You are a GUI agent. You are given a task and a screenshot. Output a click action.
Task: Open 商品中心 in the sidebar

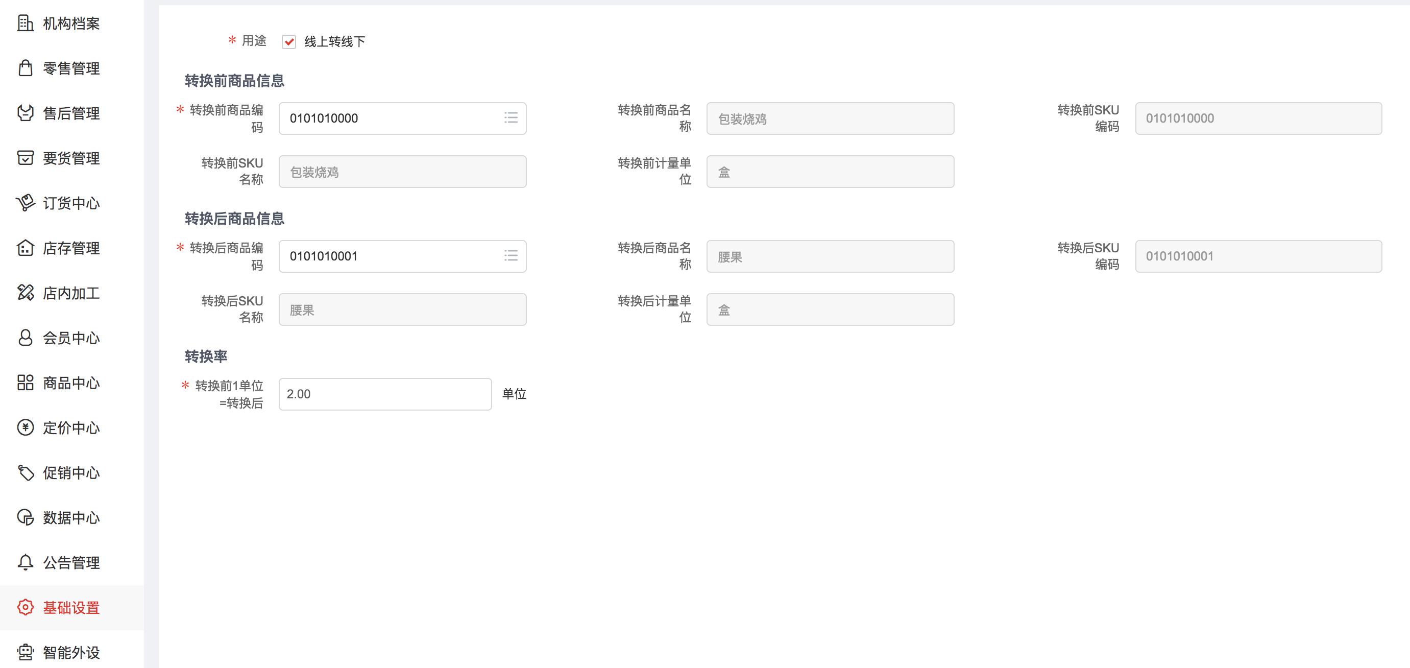click(71, 383)
